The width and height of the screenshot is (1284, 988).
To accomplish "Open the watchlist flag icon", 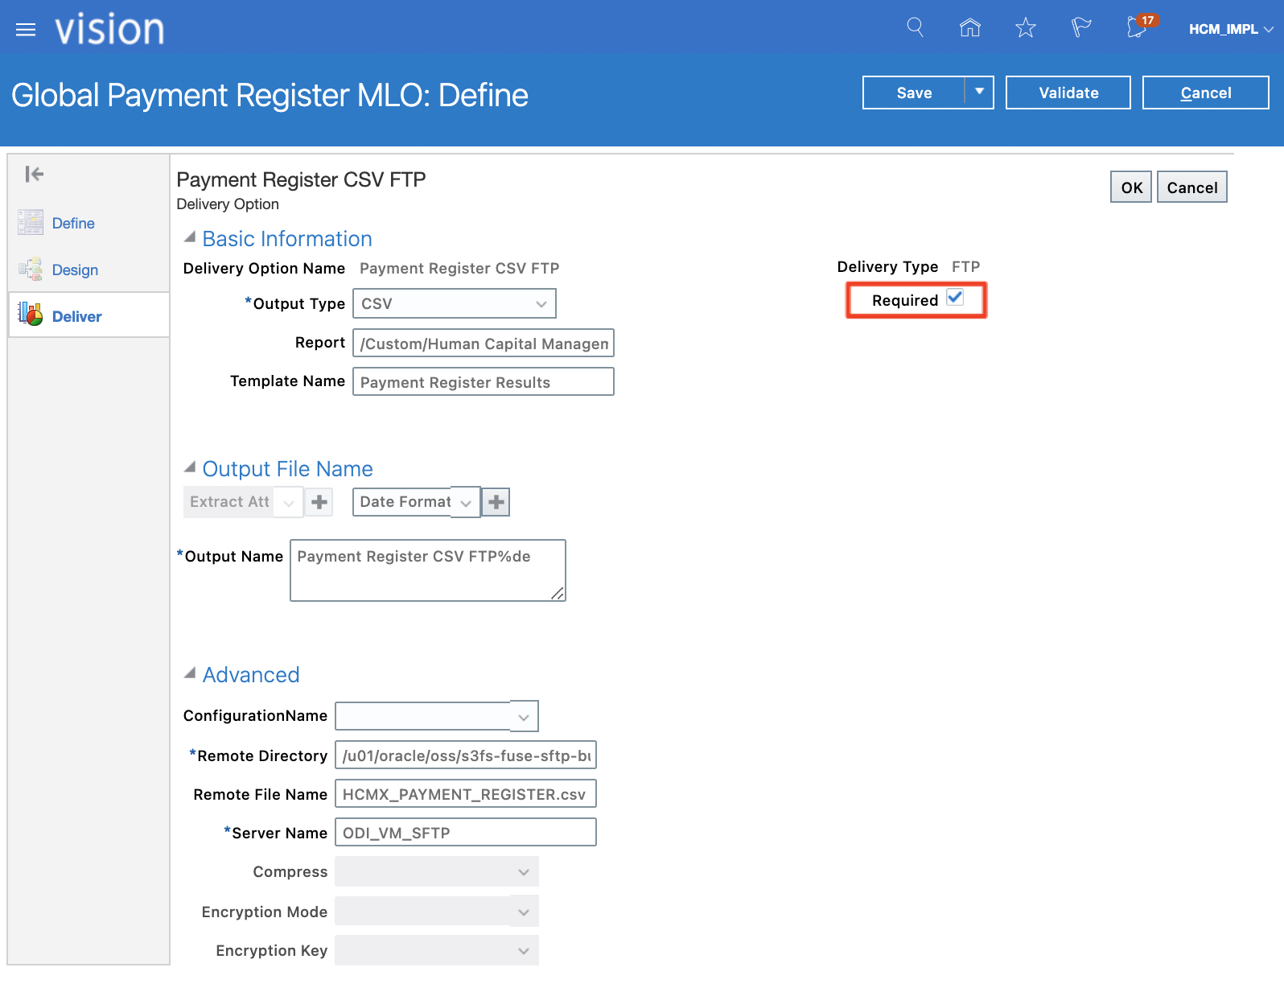I will [x=1080, y=28].
